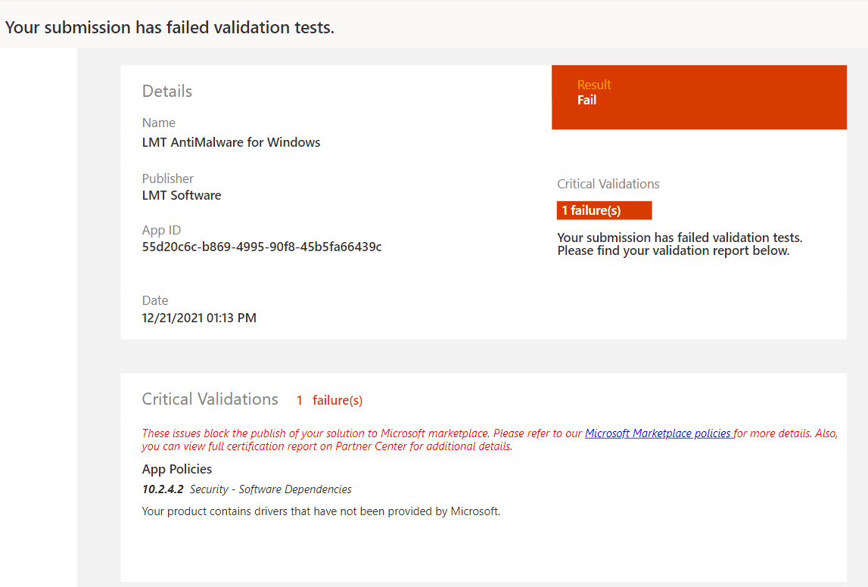Click the orange Result Fail banner
Viewport: 868px width, 587px height.
698,97
